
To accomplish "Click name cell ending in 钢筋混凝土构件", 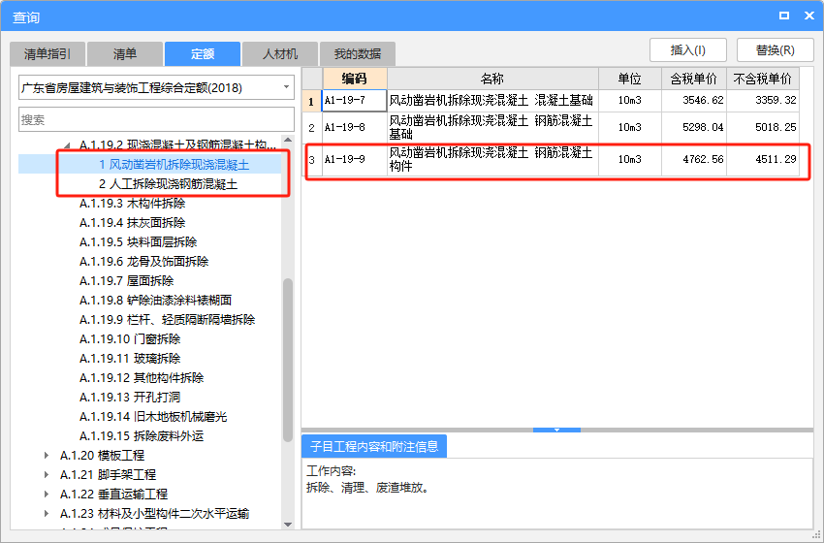I will (x=492, y=159).
